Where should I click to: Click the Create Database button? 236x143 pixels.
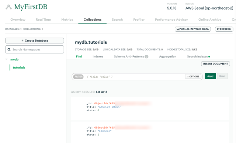tap(35, 41)
